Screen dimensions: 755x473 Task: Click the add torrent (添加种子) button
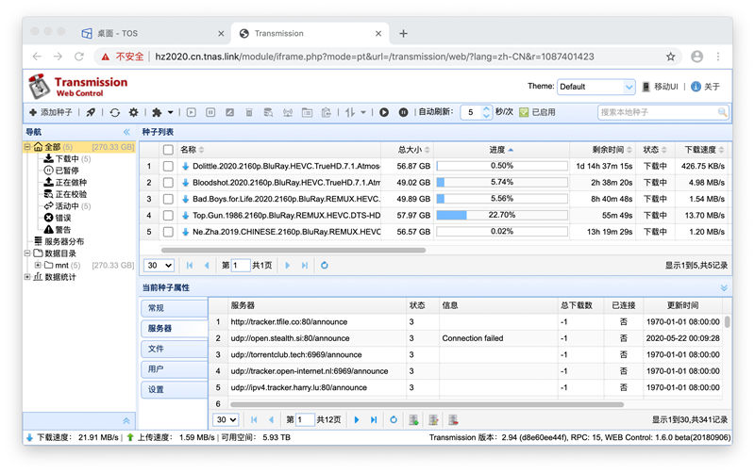tap(51, 112)
